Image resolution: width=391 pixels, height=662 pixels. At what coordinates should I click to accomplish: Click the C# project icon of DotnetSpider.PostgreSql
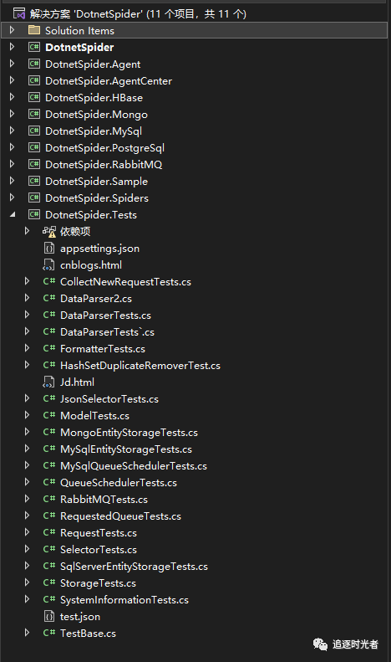(x=33, y=148)
